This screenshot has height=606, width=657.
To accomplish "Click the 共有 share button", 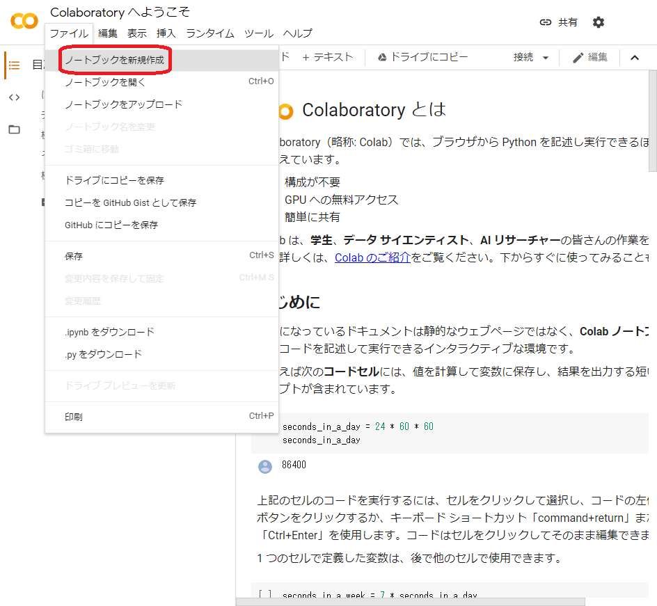I will tap(567, 22).
